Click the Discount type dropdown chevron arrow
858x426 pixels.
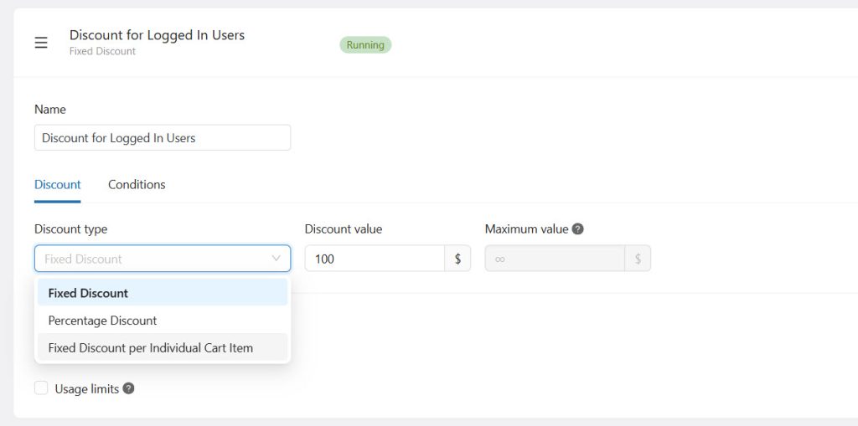[276, 259]
